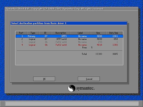Click the Total label
This screenshot has height=107, width=143.
(84, 54)
